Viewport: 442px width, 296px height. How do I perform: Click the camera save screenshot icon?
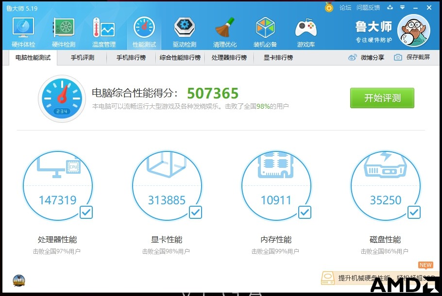[x=398, y=57]
